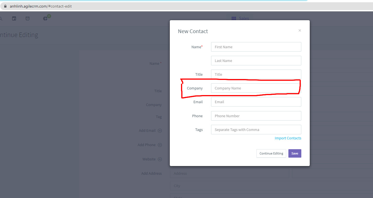This screenshot has width=373, height=198.
Task: Open the pie chart icon with badge
Action: (x=46, y=19)
